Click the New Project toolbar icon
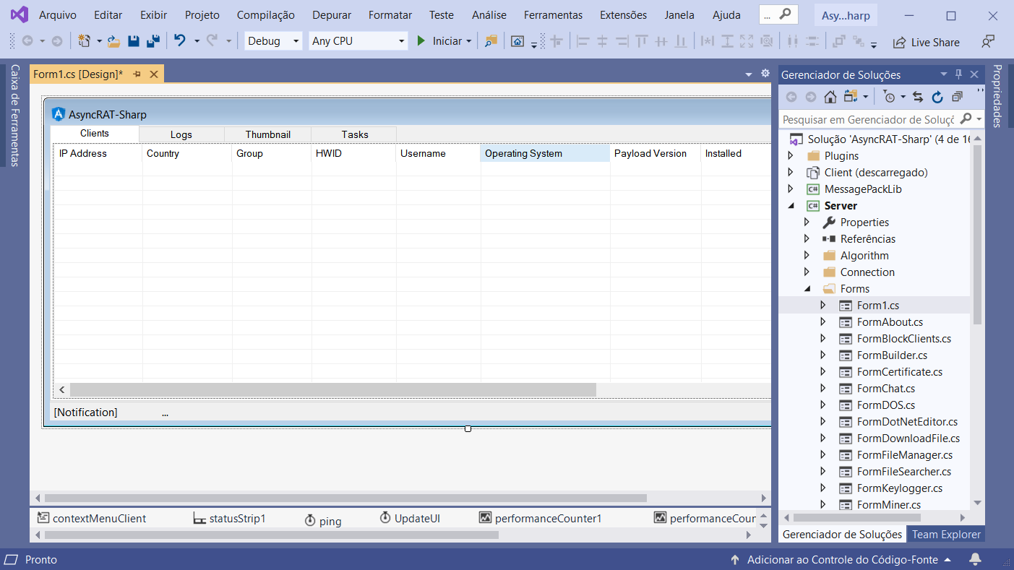The height and width of the screenshot is (570, 1014). point(85,41)
